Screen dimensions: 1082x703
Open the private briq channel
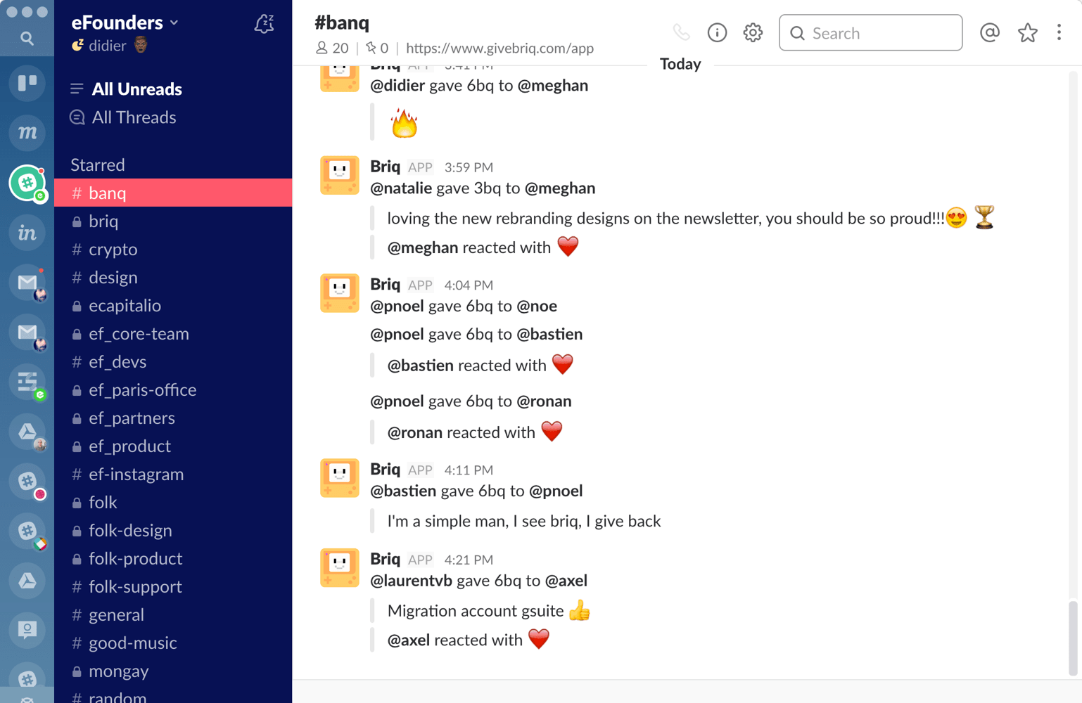tap(173, 221)
